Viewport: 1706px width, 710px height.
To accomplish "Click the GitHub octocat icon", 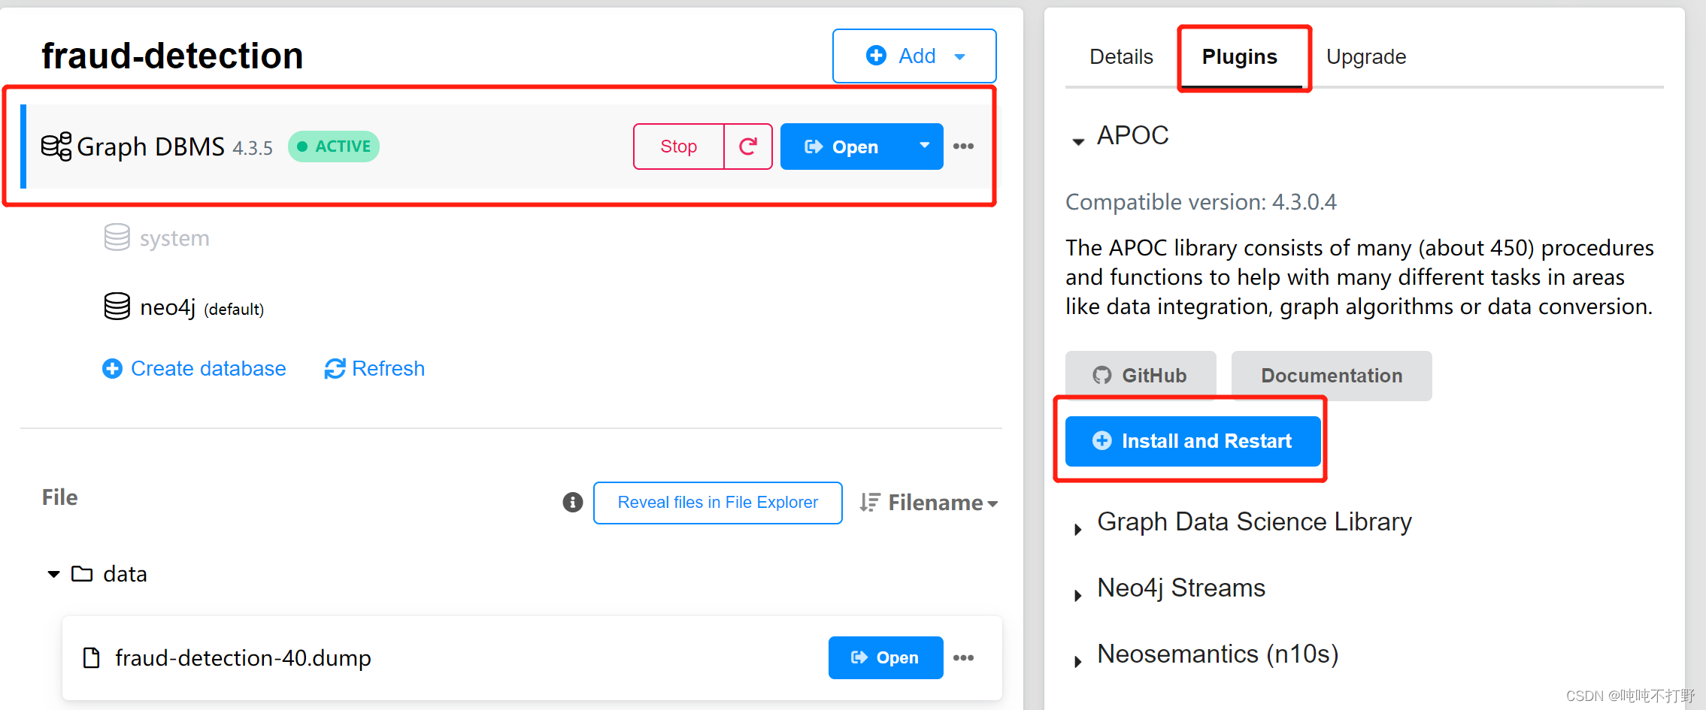I will coord(1102,376).
